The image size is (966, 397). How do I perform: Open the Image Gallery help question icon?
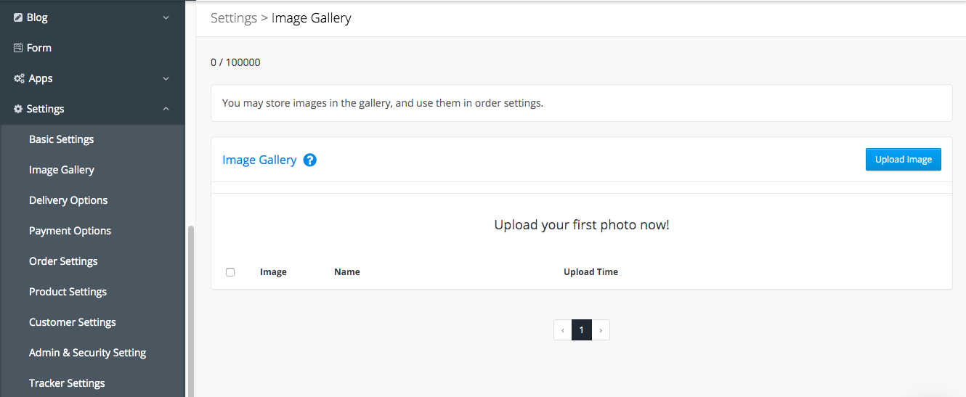click(x=309, y=160)
